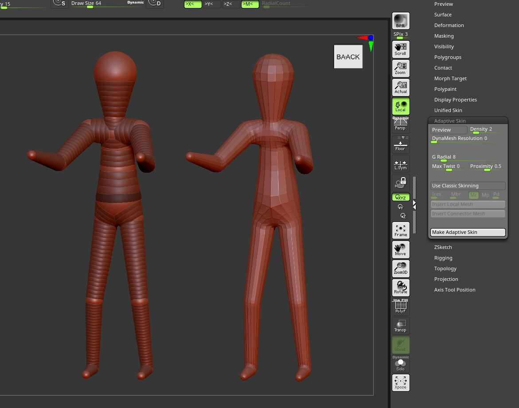Open the Masking palette section

[x=444, y=35]
